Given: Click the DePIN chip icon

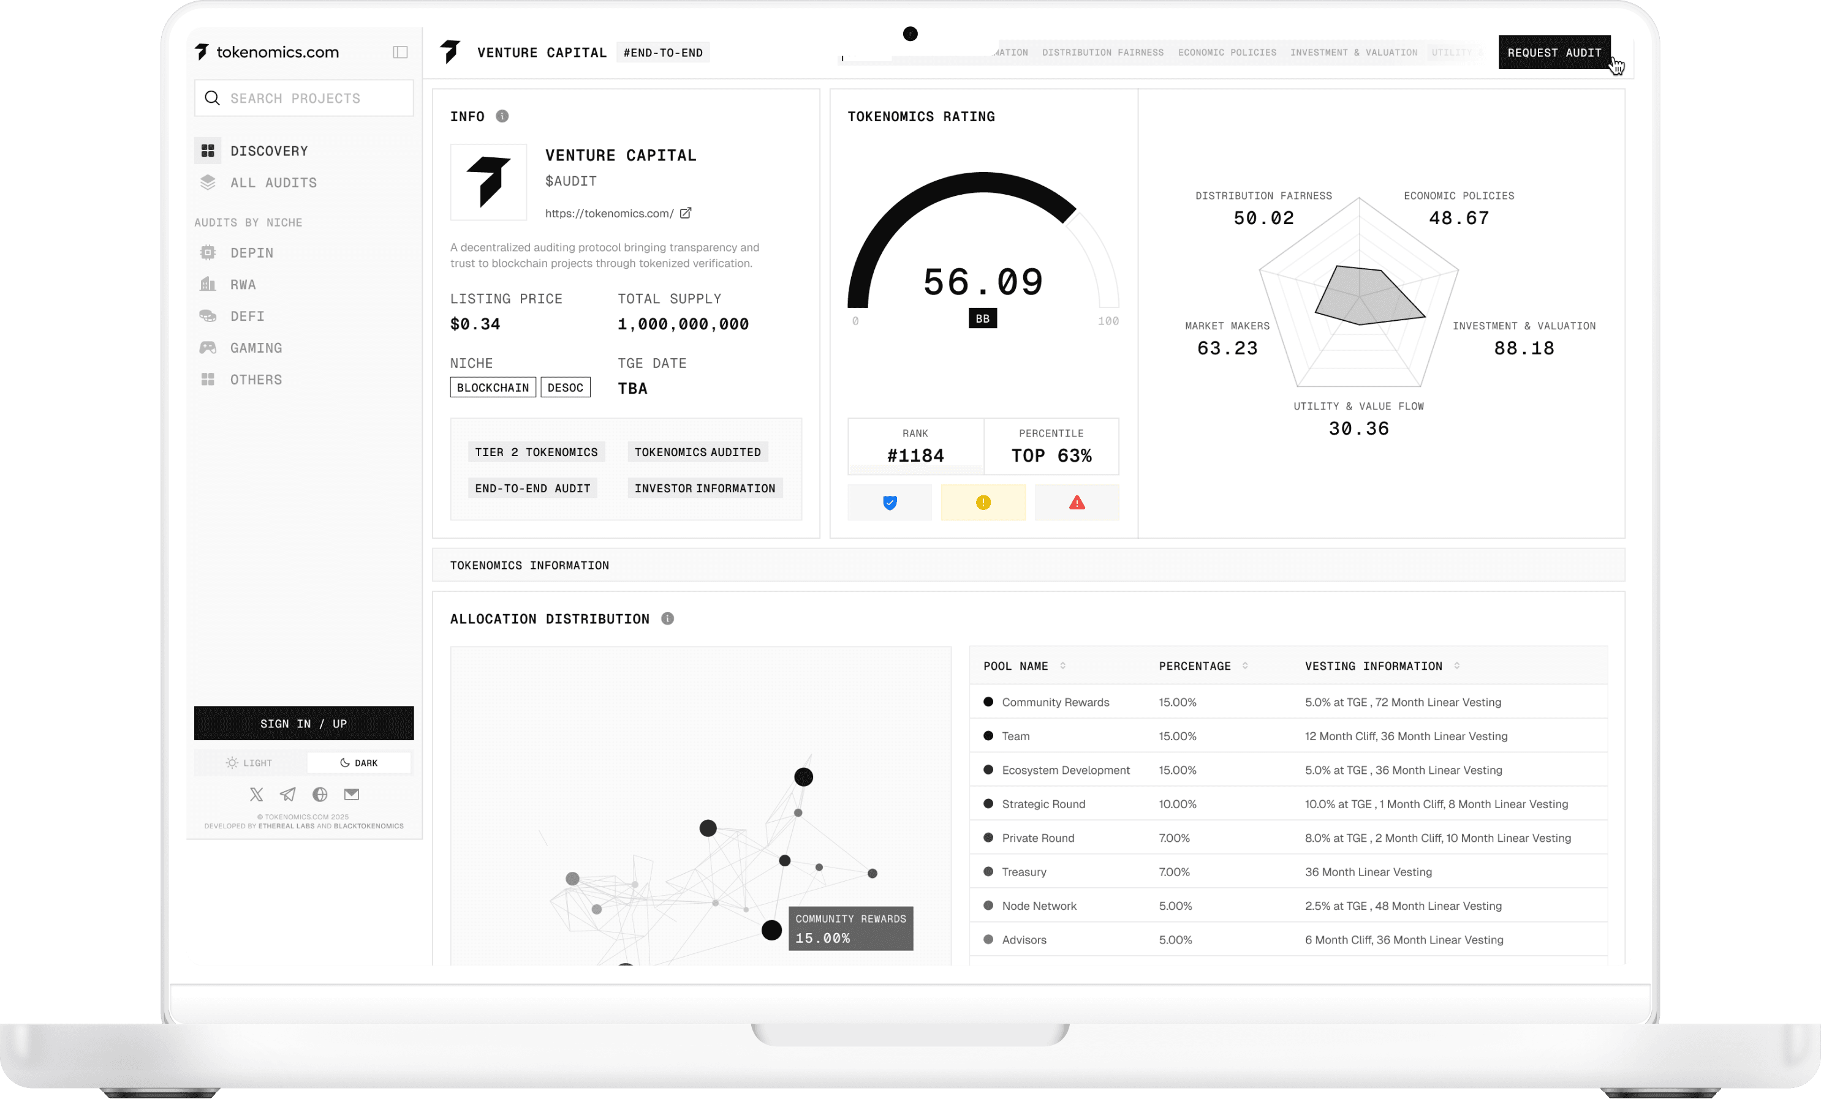Looking at the screenshot, I should point(208,253).
